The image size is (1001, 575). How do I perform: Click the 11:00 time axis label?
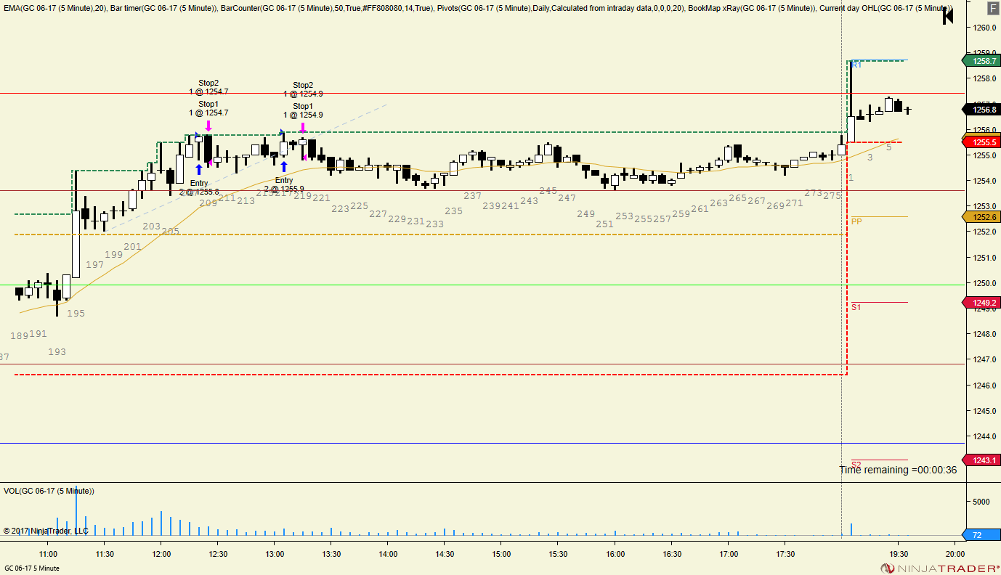tap(48, 554)
